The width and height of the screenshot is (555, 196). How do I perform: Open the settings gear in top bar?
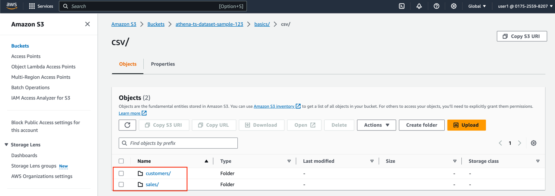tap(454, 6)
